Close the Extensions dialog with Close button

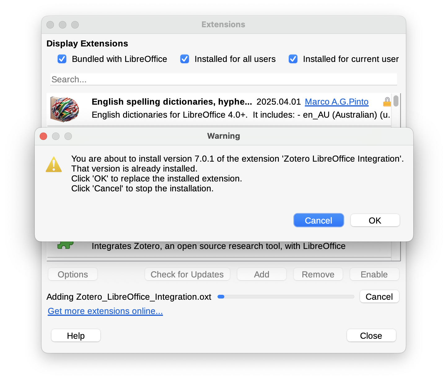click(371, 335)
